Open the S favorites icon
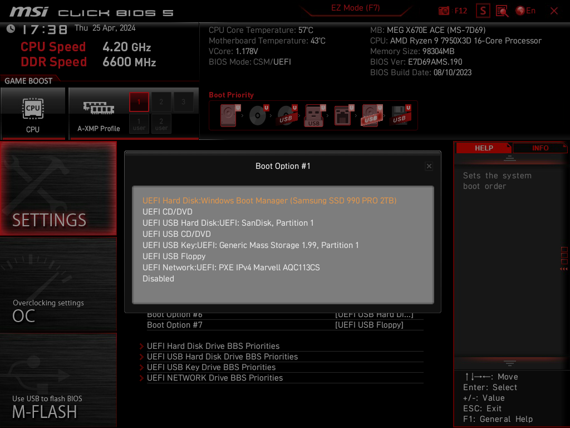 (x=483, y=11)
